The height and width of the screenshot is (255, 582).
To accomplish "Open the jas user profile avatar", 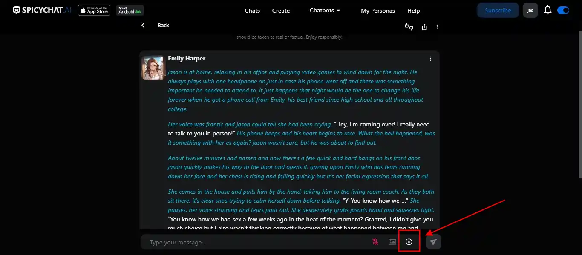I will [530, 10].
